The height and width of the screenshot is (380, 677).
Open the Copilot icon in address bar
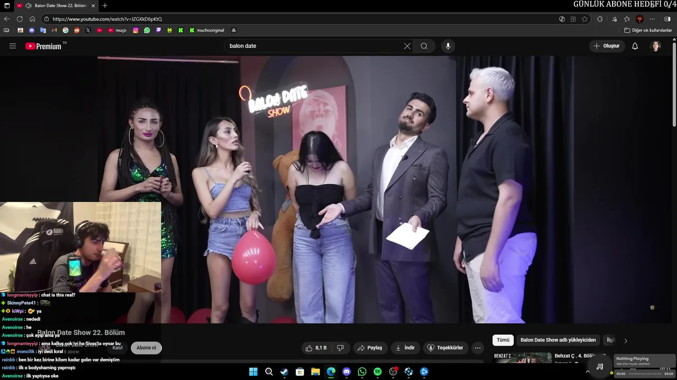562,19
